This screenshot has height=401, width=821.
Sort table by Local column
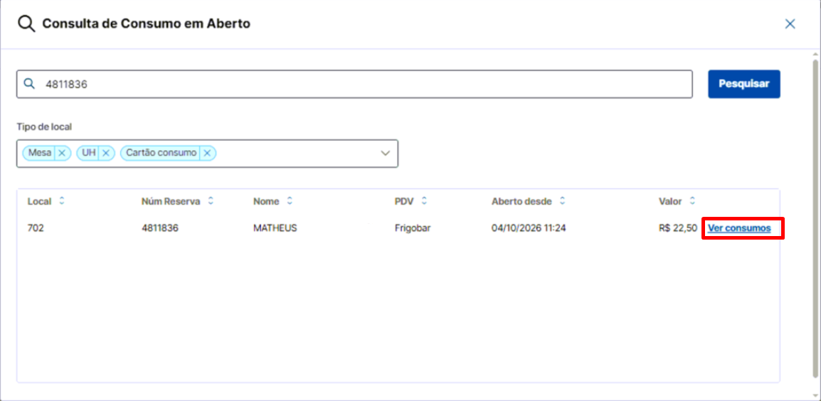(61, 201)
